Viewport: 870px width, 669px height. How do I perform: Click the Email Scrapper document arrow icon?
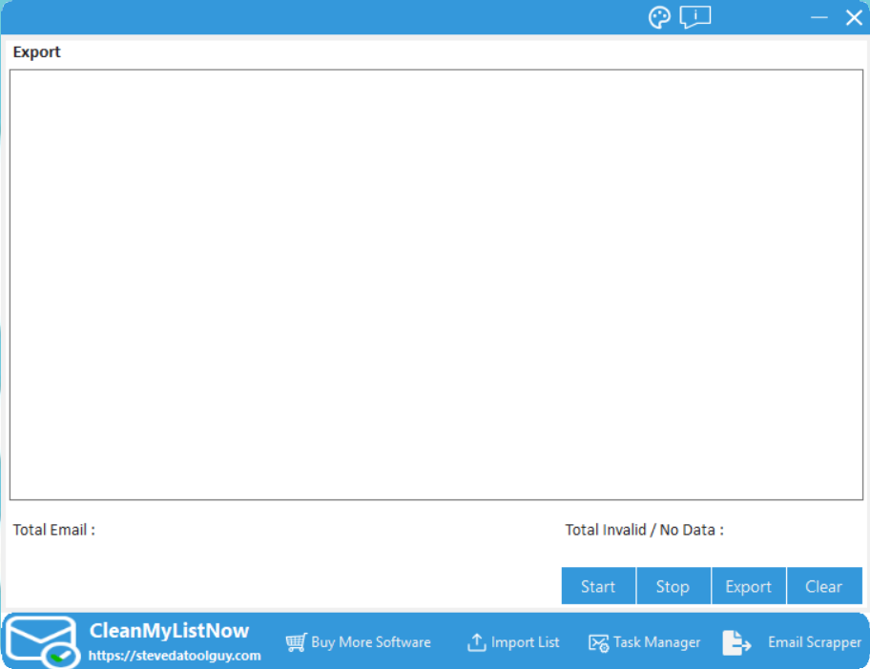736,642
